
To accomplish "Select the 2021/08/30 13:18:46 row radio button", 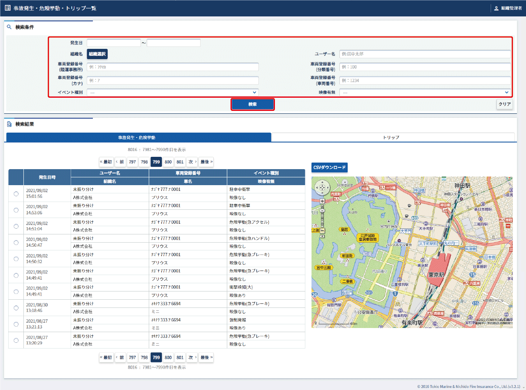I will 16,308.
